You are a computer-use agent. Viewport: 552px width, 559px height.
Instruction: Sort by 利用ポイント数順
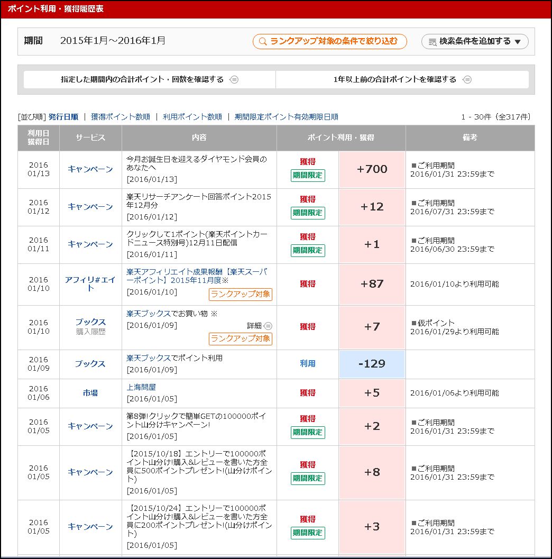click(x=192, y=117)
